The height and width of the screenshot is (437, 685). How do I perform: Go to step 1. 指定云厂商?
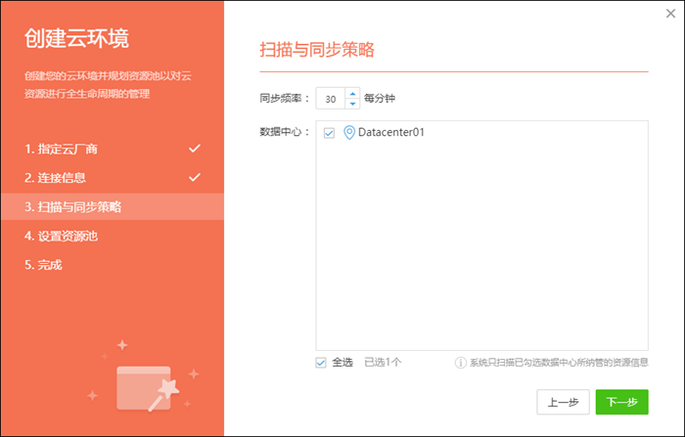(61, 149)
